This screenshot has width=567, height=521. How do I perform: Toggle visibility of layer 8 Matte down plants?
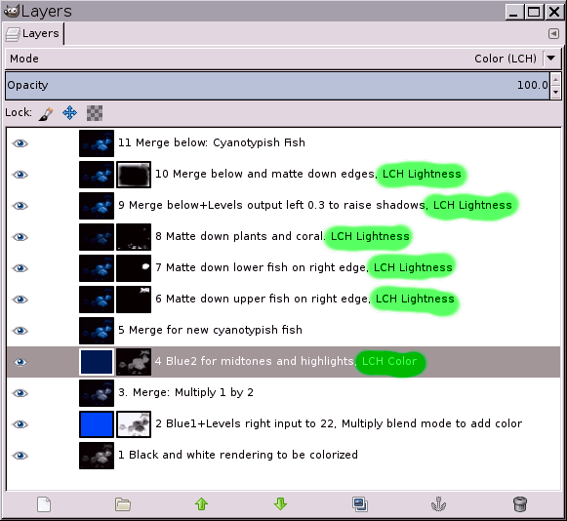[x=20, y=237]
